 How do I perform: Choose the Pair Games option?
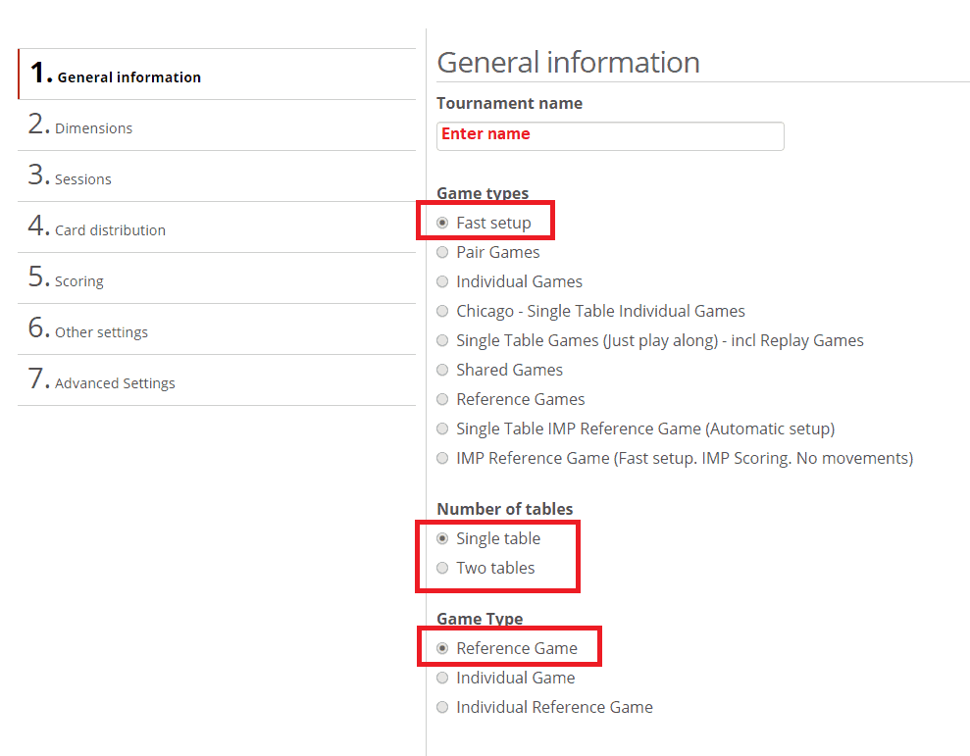(443, 252)
